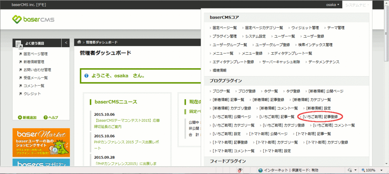Collapse the よく使う項目 sidebar panel
The image size is (389, 174).
click(x=66, y=43)
